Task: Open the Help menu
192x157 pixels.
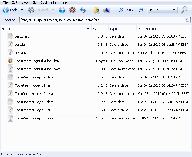Action: (x=64, y=2)
